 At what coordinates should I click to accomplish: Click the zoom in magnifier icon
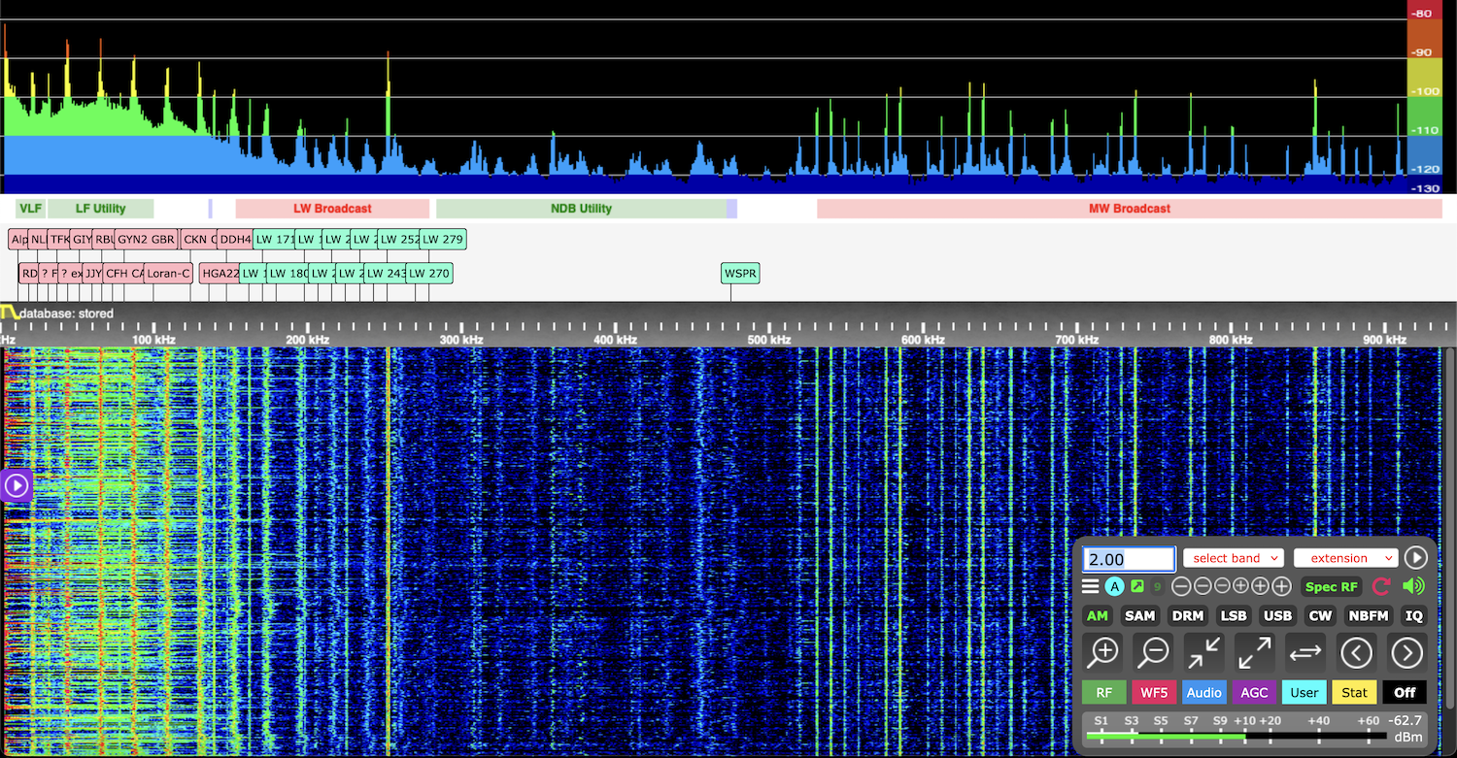1103,653
